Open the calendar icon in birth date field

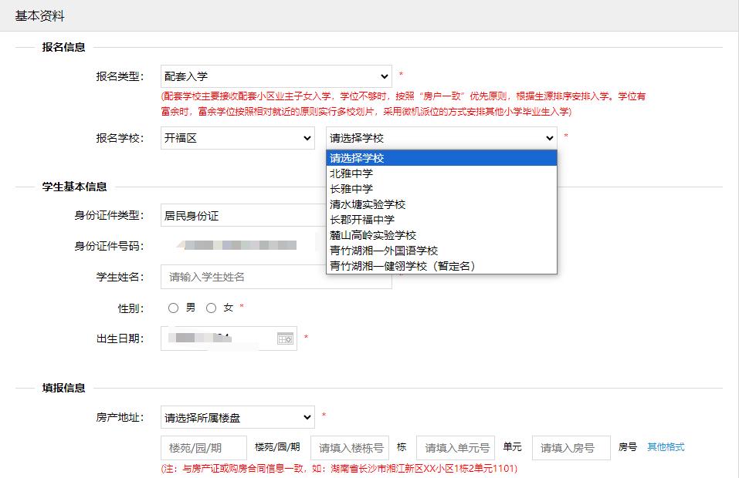click(x=285, y=338)
